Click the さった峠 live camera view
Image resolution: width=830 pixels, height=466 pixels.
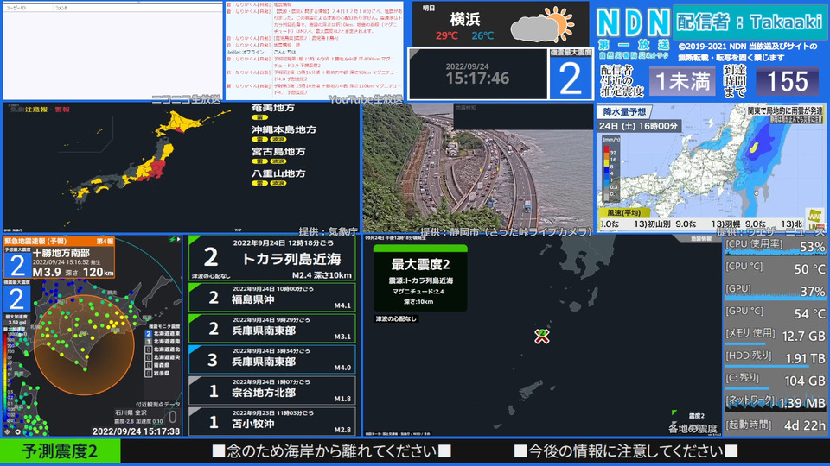coord(477,167)
